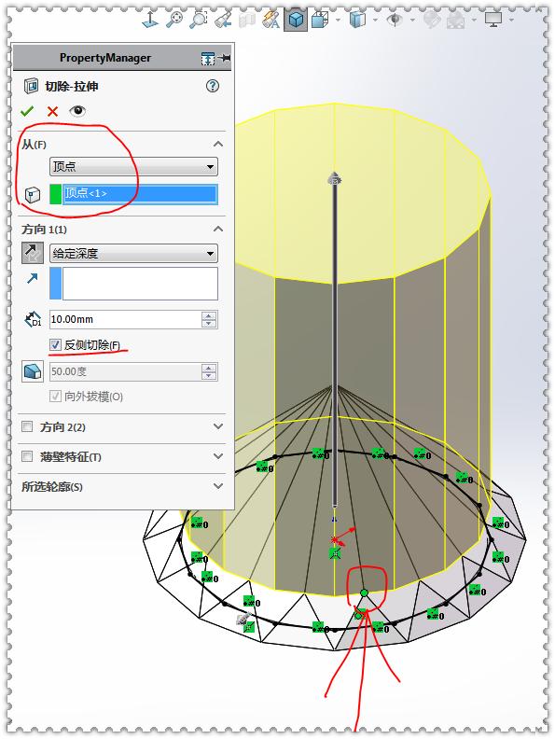The height and width of the screenshot is (739, 555).
Task: Collapse the 从(F) section
Action: 218,144
